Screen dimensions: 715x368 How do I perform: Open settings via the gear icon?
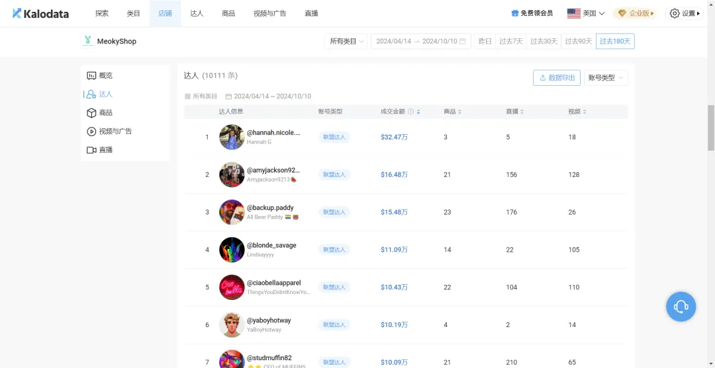[675, 13]
